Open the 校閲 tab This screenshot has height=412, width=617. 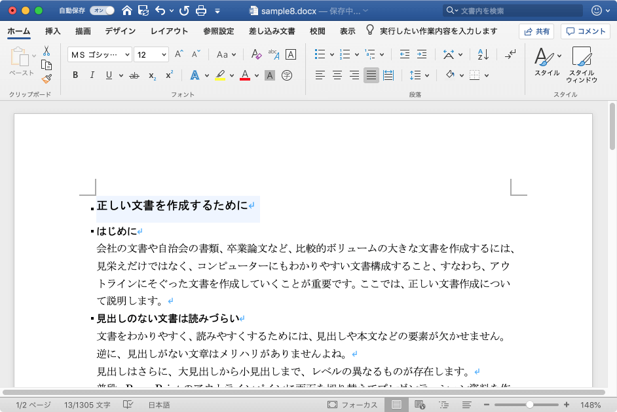click(317, 31)
